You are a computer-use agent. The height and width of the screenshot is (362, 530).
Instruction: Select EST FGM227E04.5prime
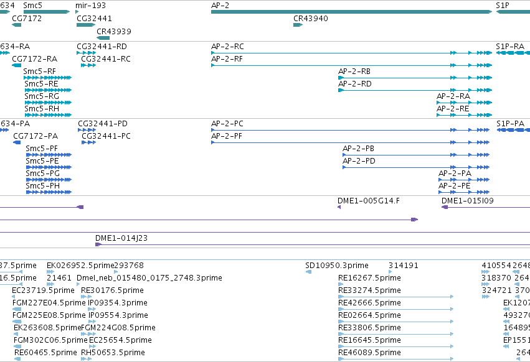coord(17,309)
